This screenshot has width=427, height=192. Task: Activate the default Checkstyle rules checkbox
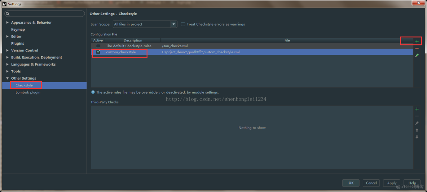tap(98, 46)
